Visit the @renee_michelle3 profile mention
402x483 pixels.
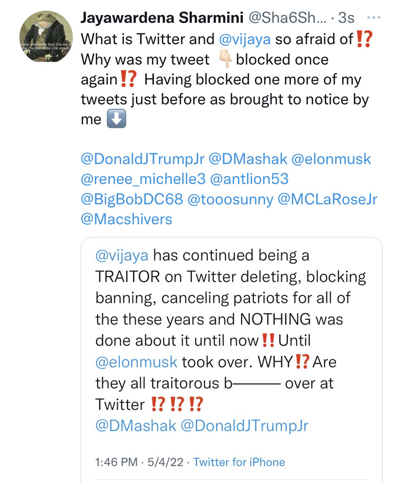tap(143, 179)
